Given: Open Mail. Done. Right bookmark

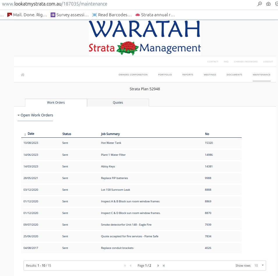Looking at the screenshot, I should click(27, 15).
